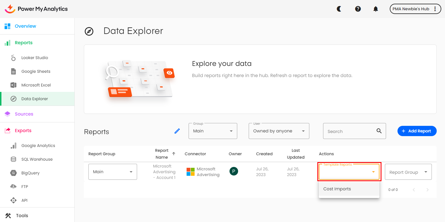Type in the Search reports field

[x=349, y=131]
